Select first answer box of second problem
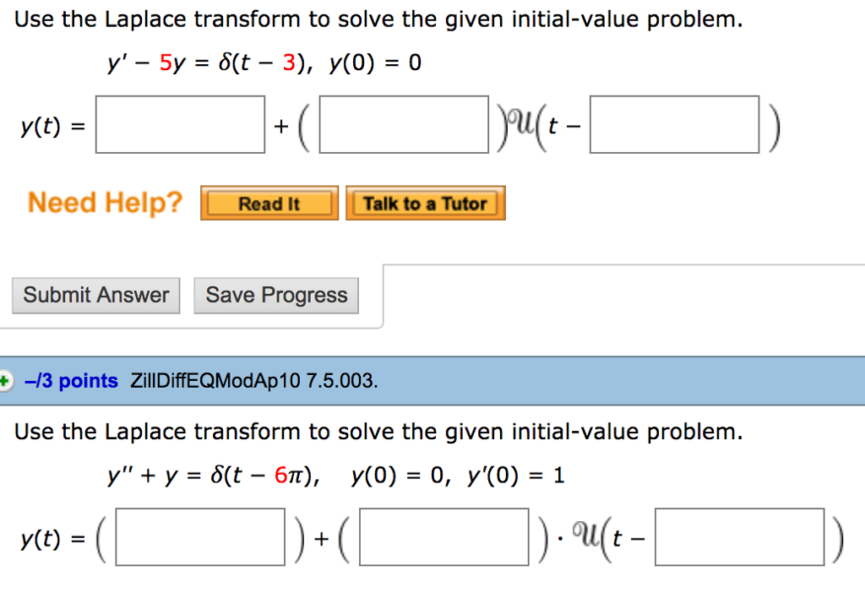Image resolution: width=865 pixels, height=593 pixels. coord(200,537)
